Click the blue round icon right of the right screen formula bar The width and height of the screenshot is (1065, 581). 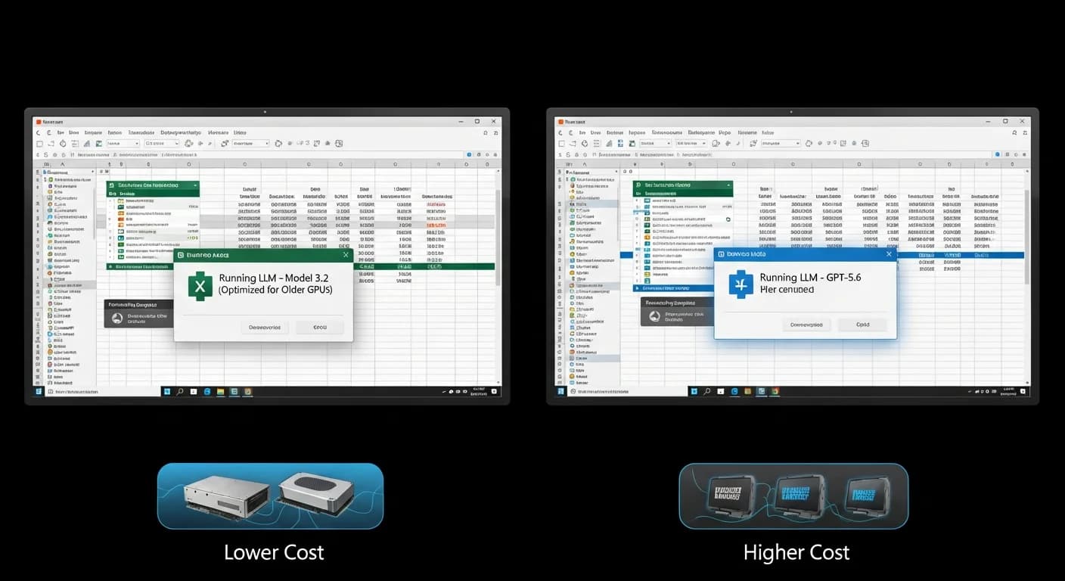point(999,154)
